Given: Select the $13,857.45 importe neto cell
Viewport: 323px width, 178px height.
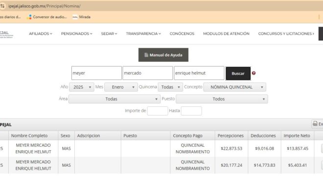Looking at the screenshot, I should coord(297,148).
